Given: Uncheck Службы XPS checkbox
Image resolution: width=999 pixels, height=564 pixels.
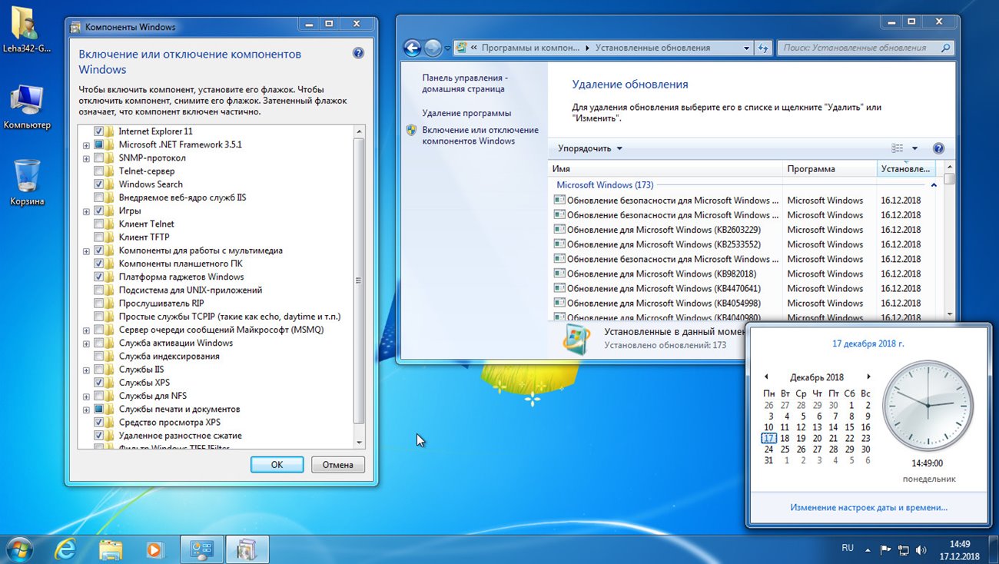Looking at the screenshot, I should pyautogui.click(x=98, y=383).
